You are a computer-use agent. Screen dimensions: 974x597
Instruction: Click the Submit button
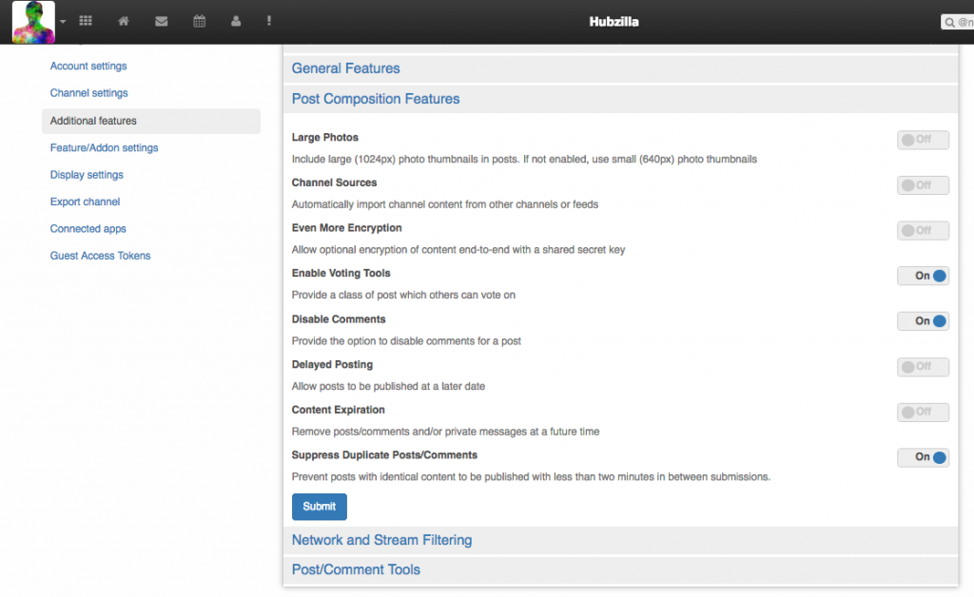319,507
